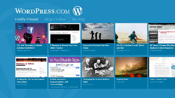The height and width of the screenshot is (98, 175).
Task: Open 'The Sky is Socked In' post title
Action: coord(130,46)
